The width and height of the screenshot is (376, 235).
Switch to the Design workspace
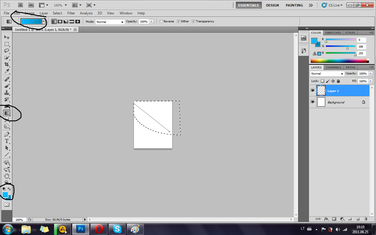coord(273,5)
